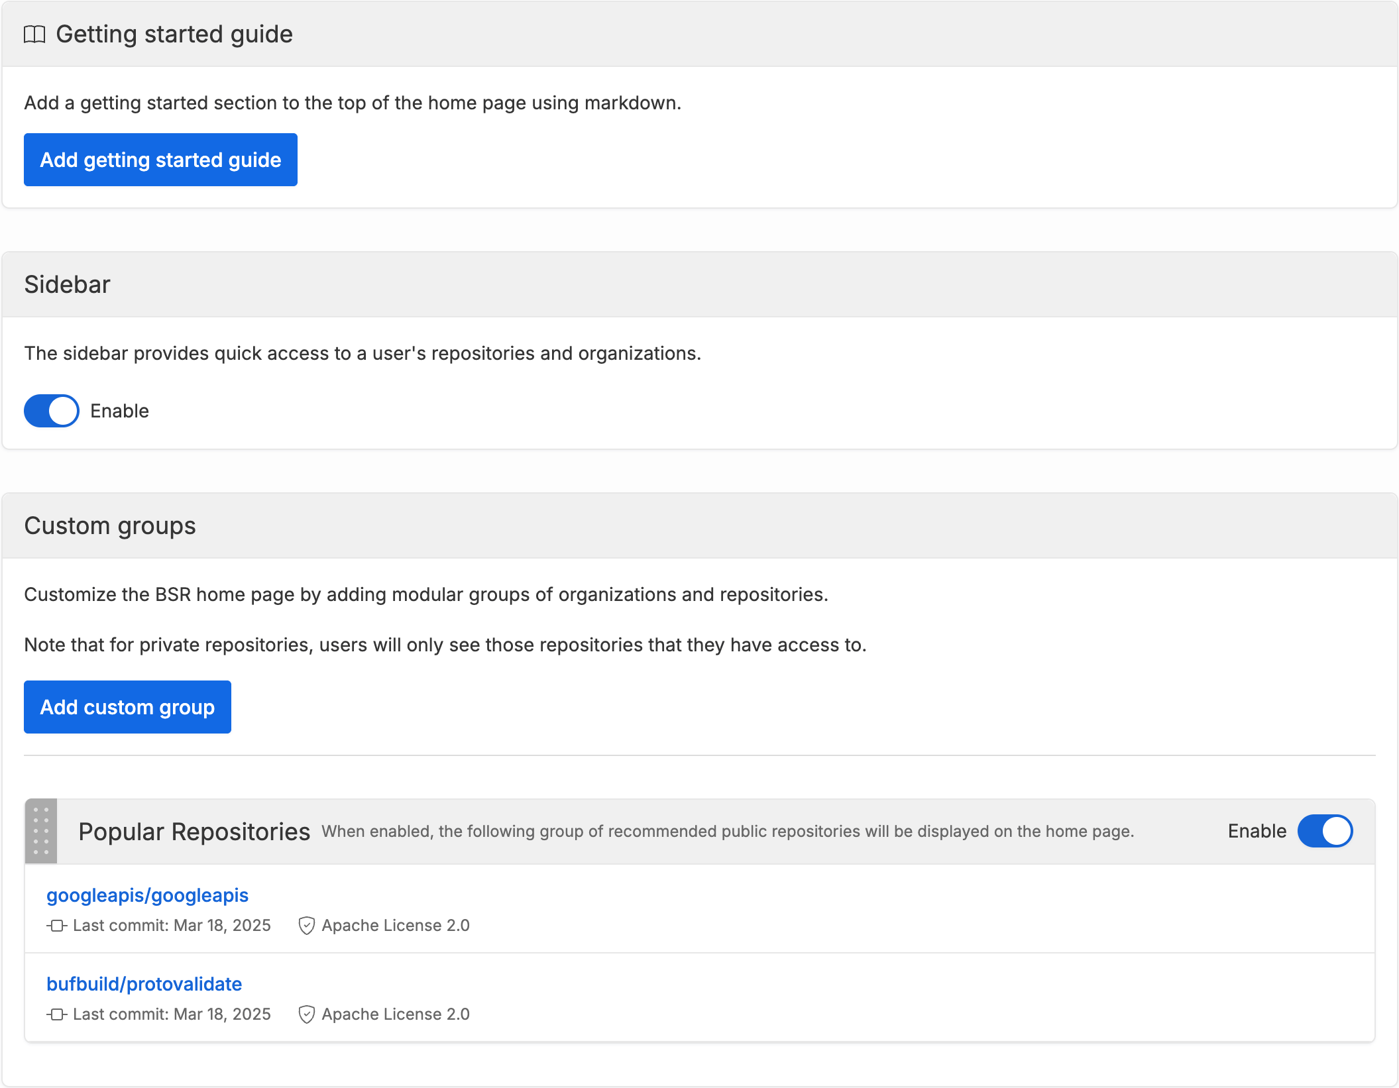The height and width of the screenshot is (1088, 1399).
Task: Click Apache License 2.0 under googleapis/googleapis
Action: 396,926
